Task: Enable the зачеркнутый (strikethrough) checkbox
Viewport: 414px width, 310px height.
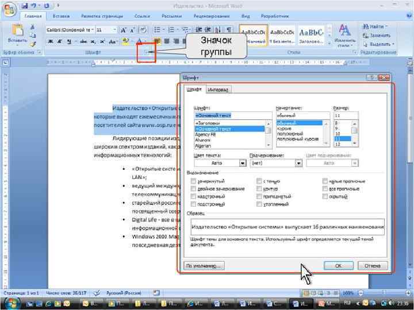Action: coord(193,181)
